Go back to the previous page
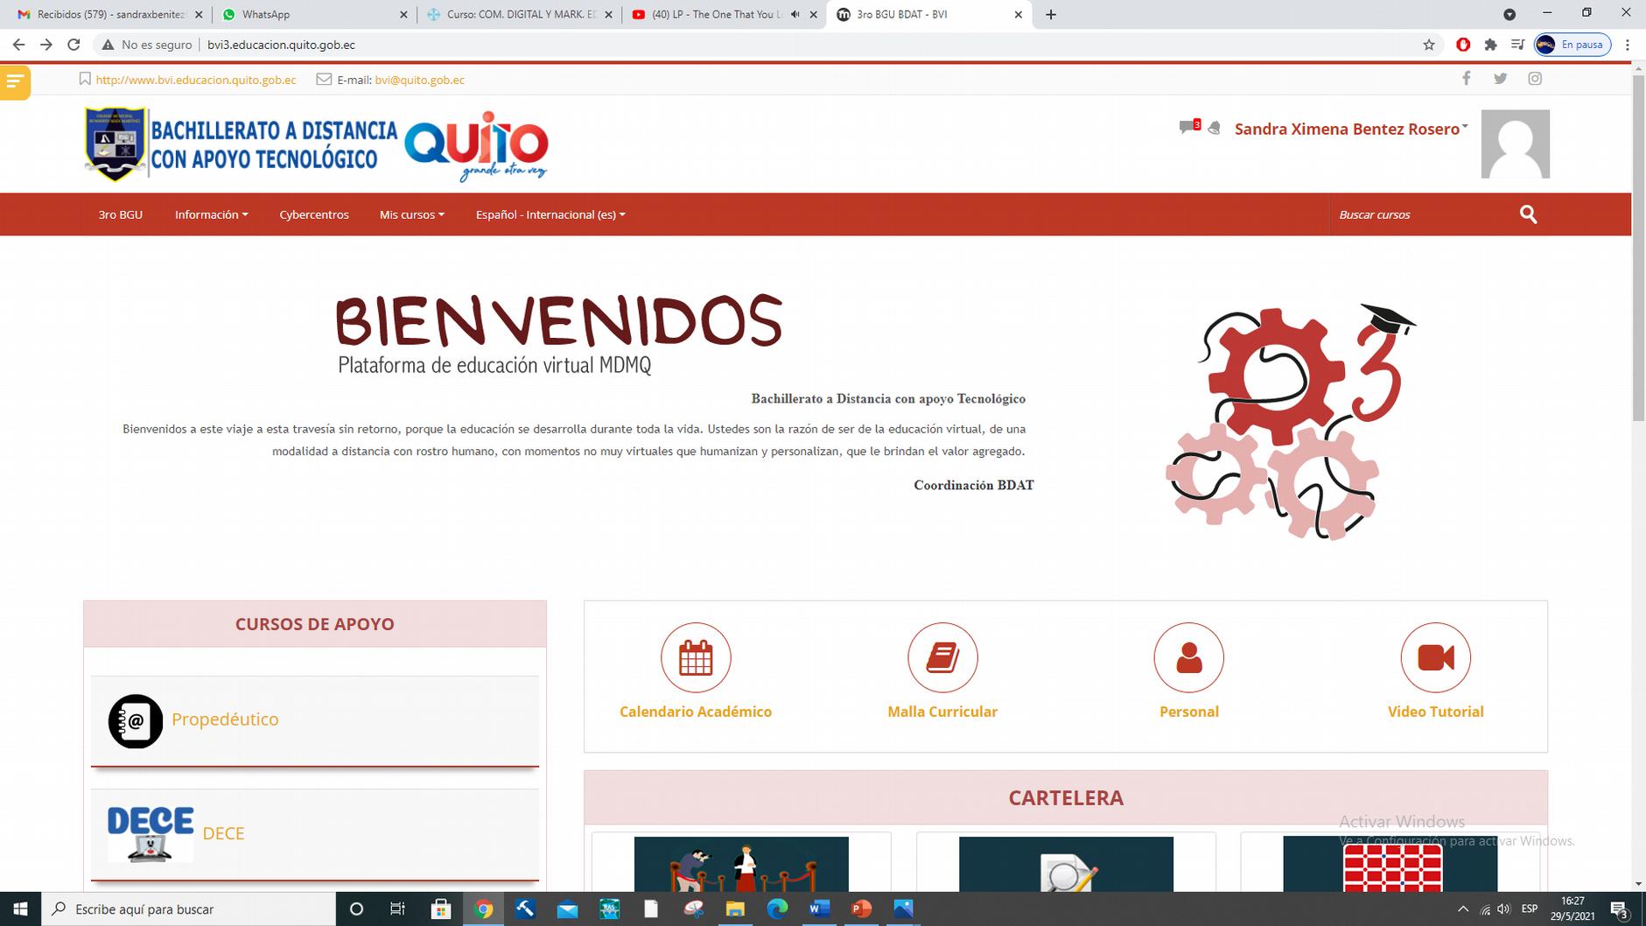Viewport: 1646px width, 926px height. pos(18,45)
